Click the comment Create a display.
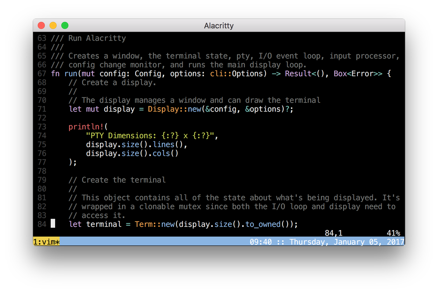 click(x=119, y=82)
